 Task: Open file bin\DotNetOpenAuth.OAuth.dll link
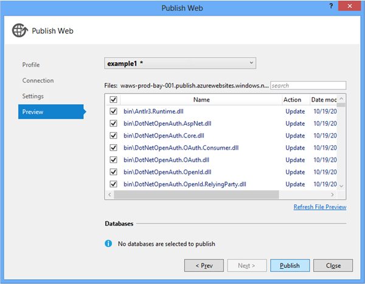click(x=167, y=160)
